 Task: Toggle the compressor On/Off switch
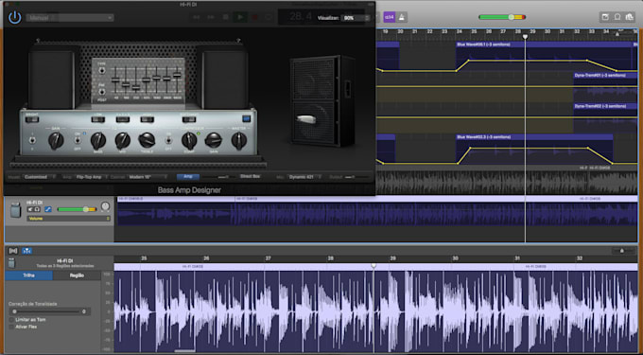(168, 140)
